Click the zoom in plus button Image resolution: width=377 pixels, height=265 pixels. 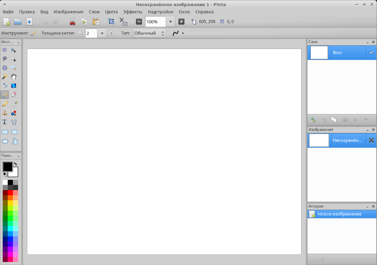click(x=181, y=21)
